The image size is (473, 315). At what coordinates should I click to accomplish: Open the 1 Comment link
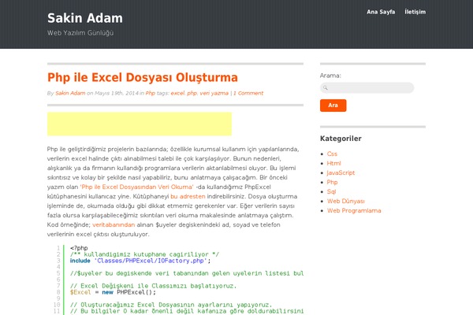248,93
